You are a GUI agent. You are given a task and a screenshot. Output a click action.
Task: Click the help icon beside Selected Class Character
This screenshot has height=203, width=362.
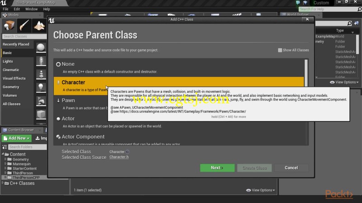128,152
